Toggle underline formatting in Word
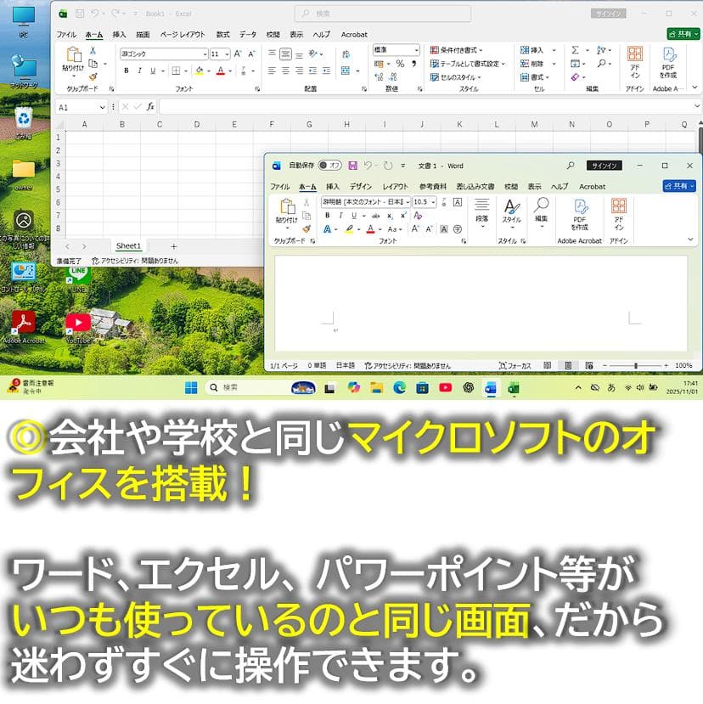 pos(353,215)
